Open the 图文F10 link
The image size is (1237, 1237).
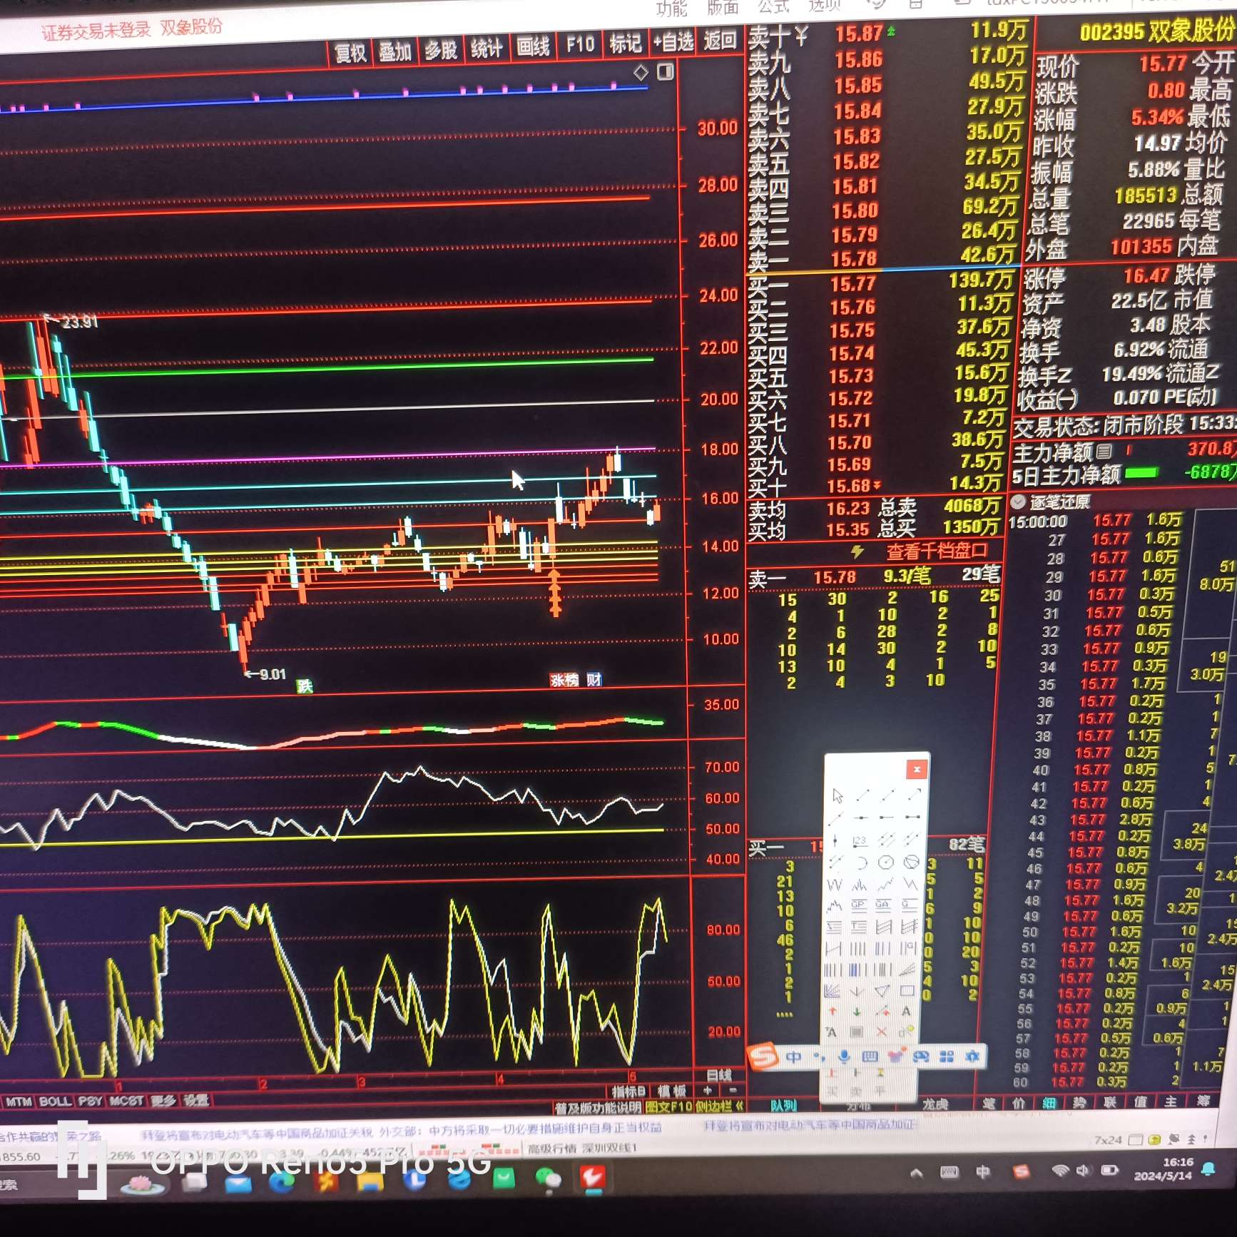668,1107
